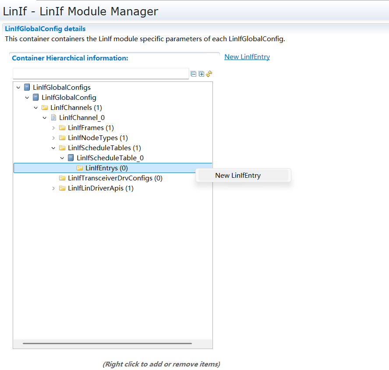Click the LinIfChannel_0 document icon
This screenshot has width=389, height=370.
point(53,117)
